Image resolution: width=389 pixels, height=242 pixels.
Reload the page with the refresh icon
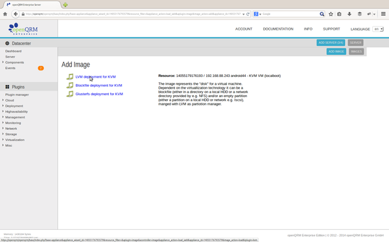point(248,14)
